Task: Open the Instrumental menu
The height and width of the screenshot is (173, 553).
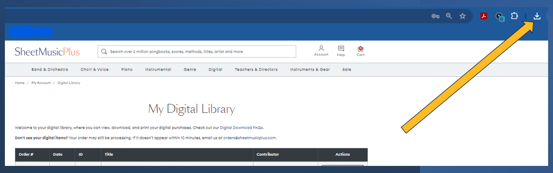Action: click(158, 70)
